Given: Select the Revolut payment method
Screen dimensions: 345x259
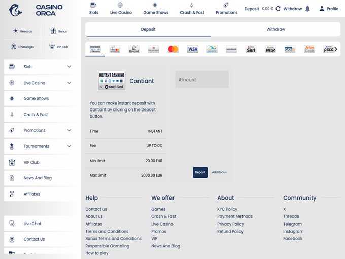Looking at the screenshot, I should [x=134, y=49].
